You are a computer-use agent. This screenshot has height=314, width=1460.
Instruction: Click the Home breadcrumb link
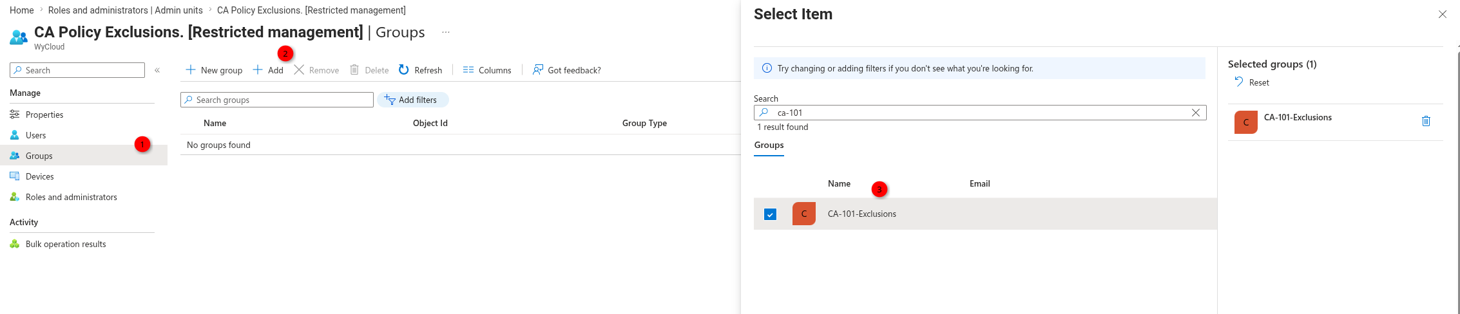point(22,10)
